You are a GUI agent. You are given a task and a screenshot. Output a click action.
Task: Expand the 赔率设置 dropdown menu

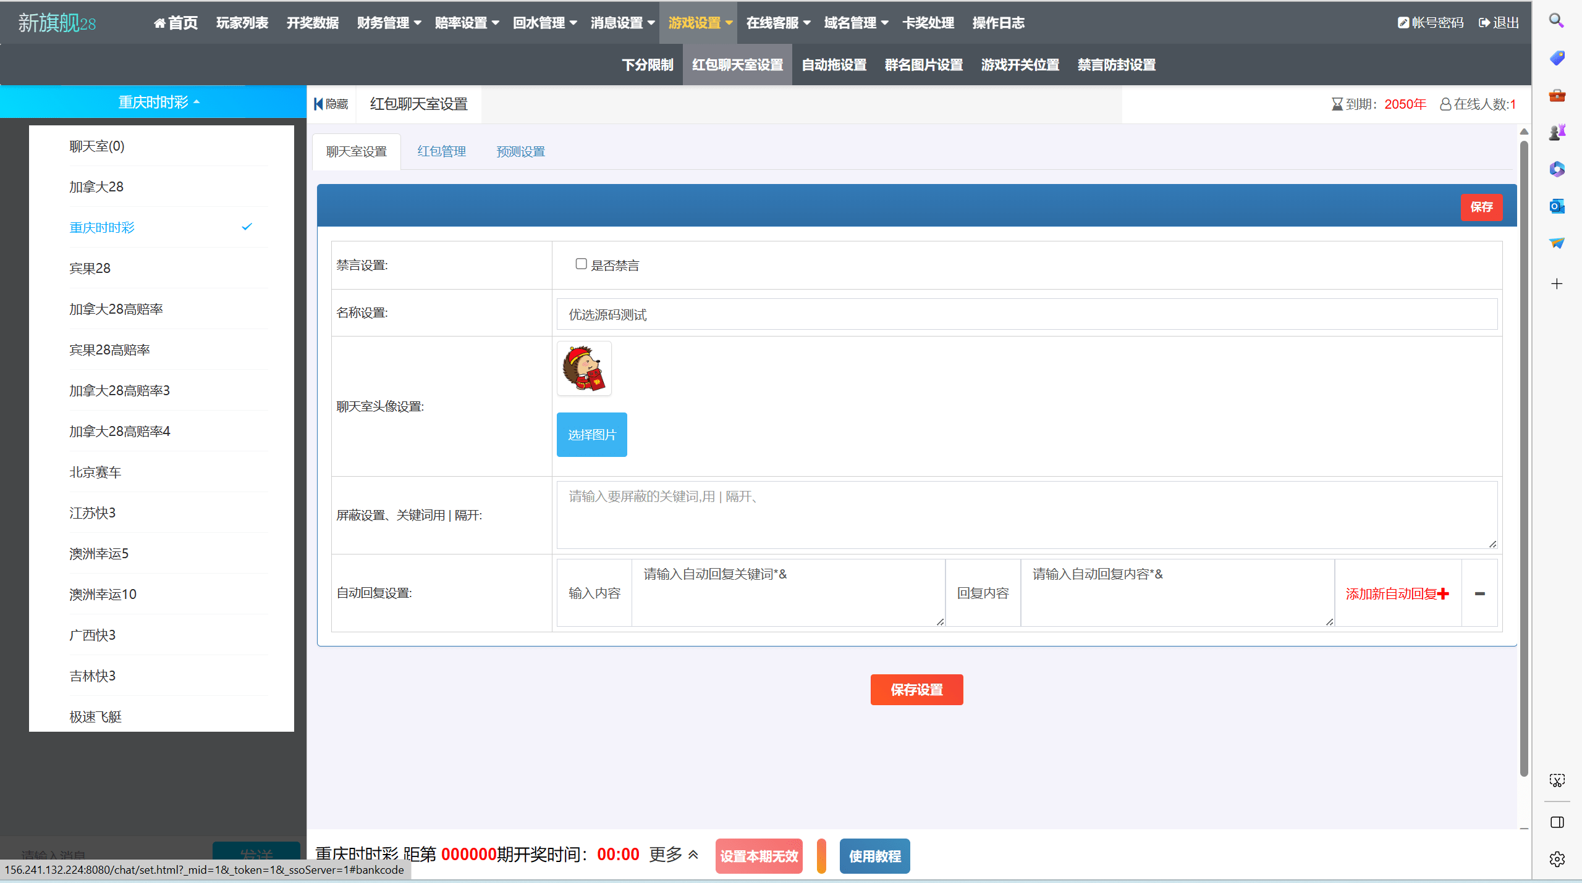467,23
